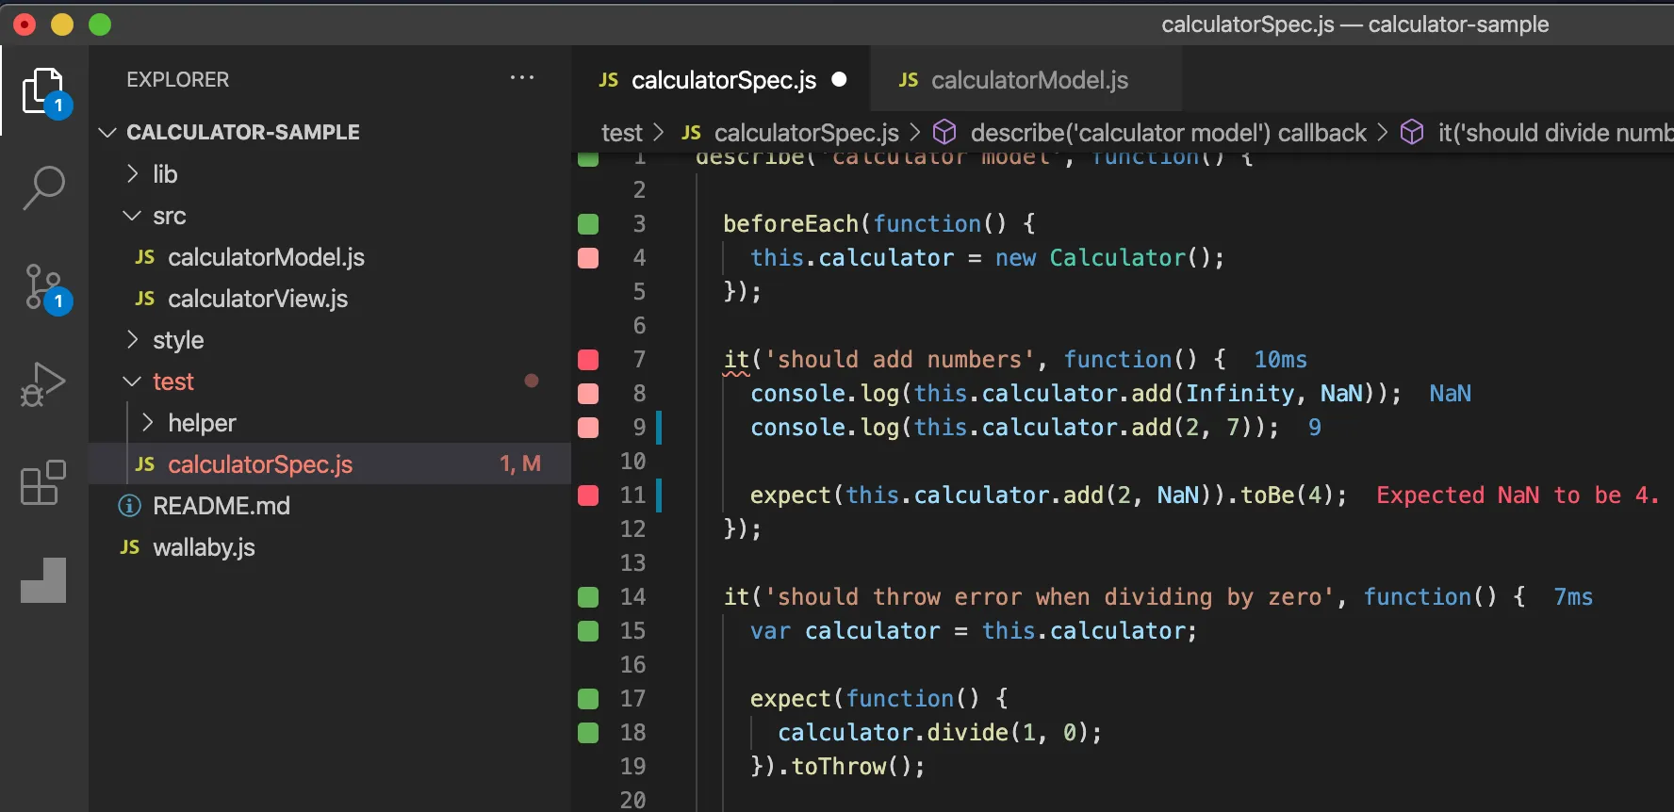
Task: Expand the lib folder
Action: [x=132, y=174]
